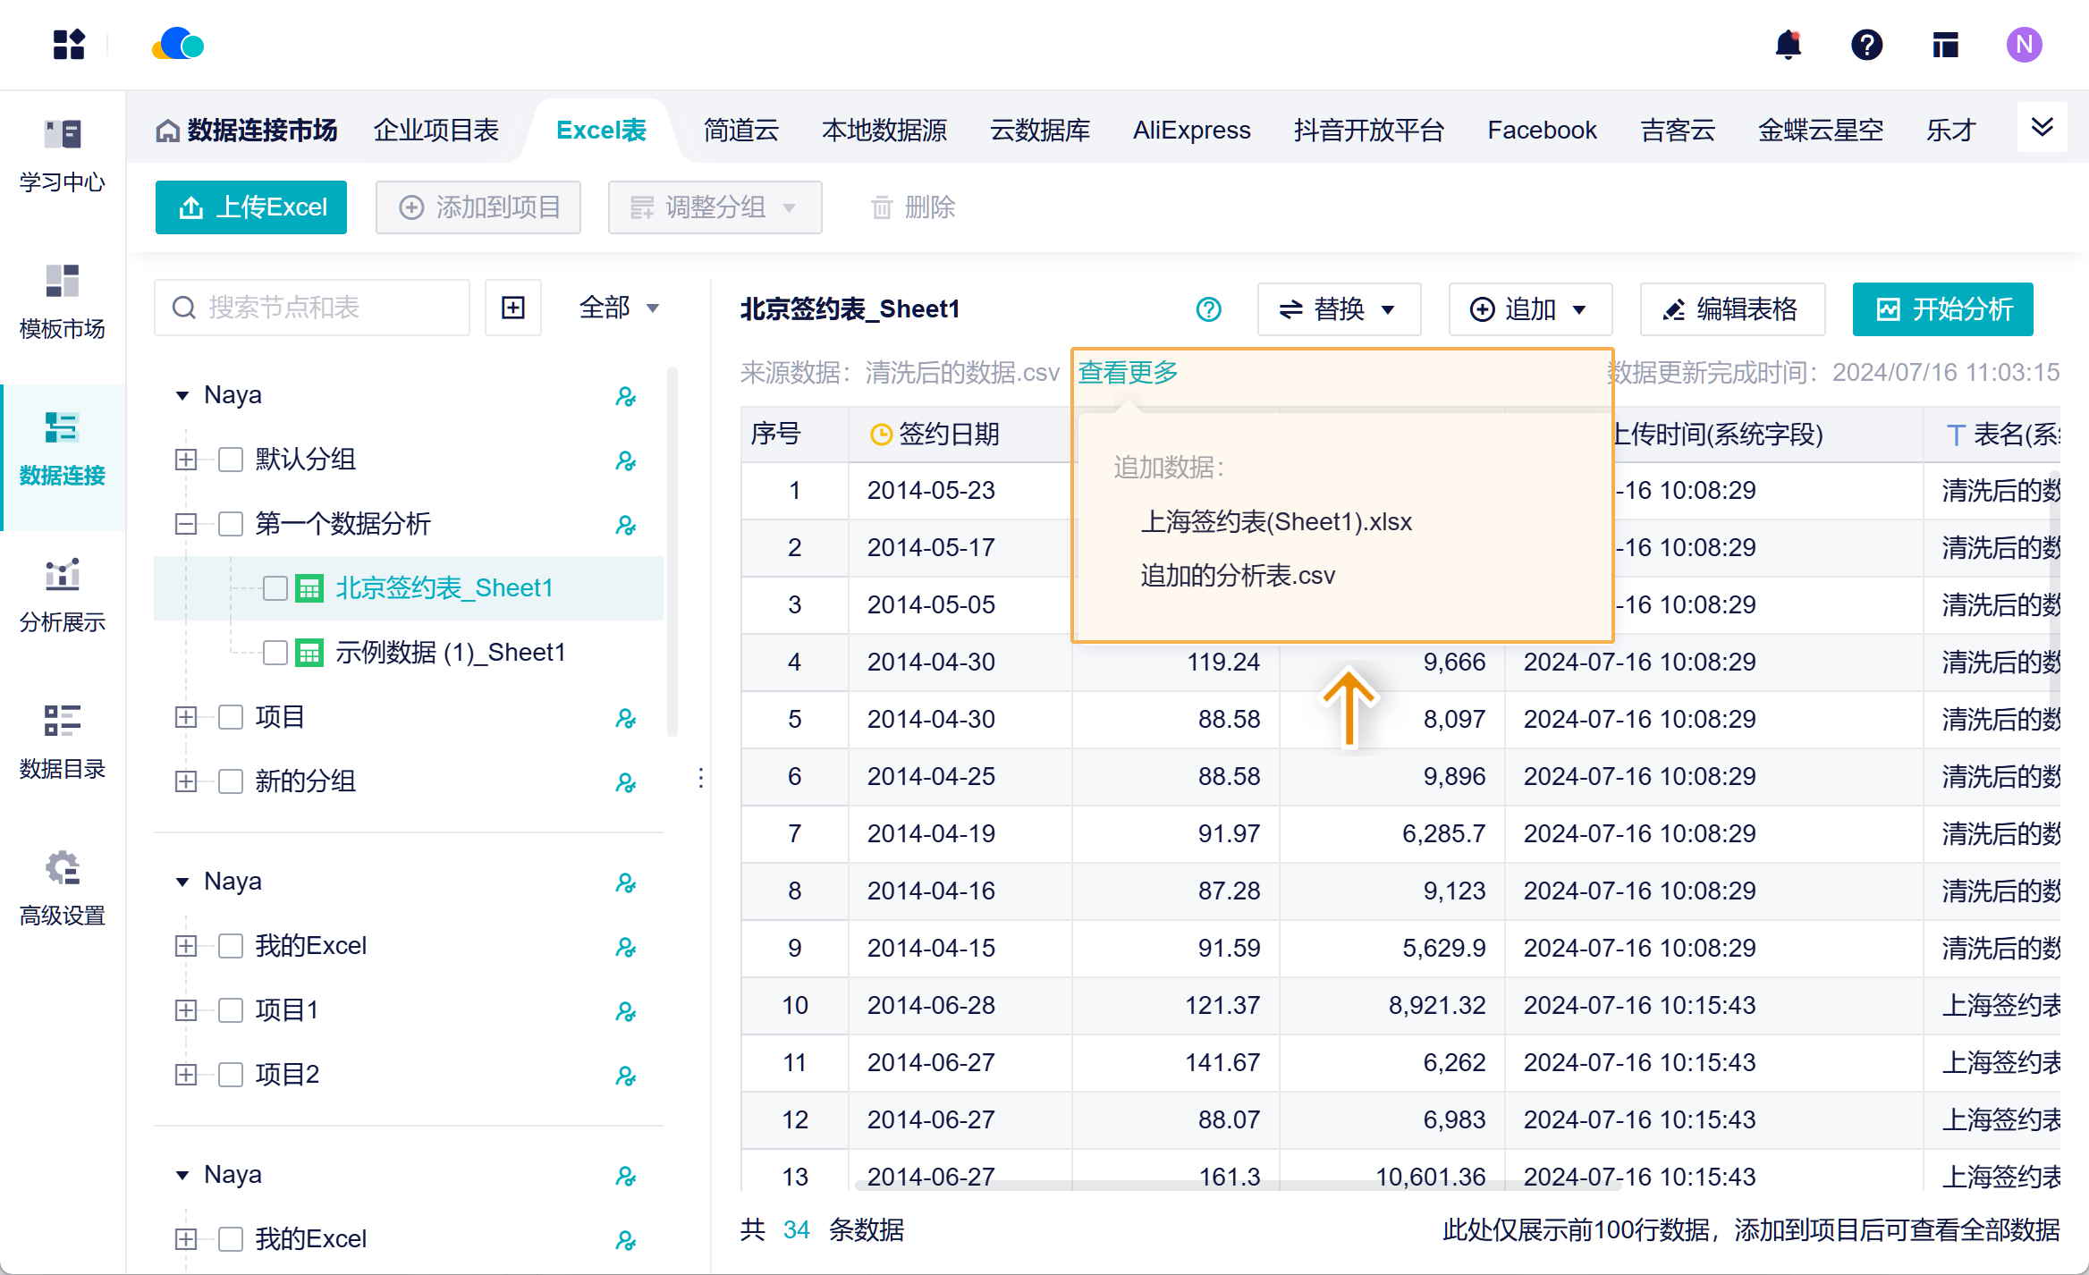The height and width of the screenshot is (1275, 2089).
Task: Click the 搜索节点和表 search field
Action: (313, 308)
